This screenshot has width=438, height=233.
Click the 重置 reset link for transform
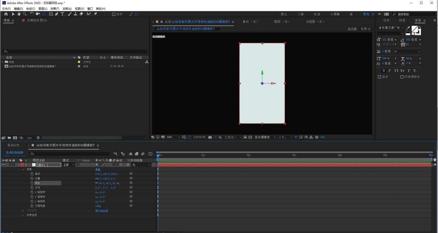tap(98, 170)
